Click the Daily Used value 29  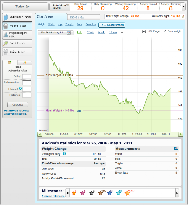tap(80, 8)
